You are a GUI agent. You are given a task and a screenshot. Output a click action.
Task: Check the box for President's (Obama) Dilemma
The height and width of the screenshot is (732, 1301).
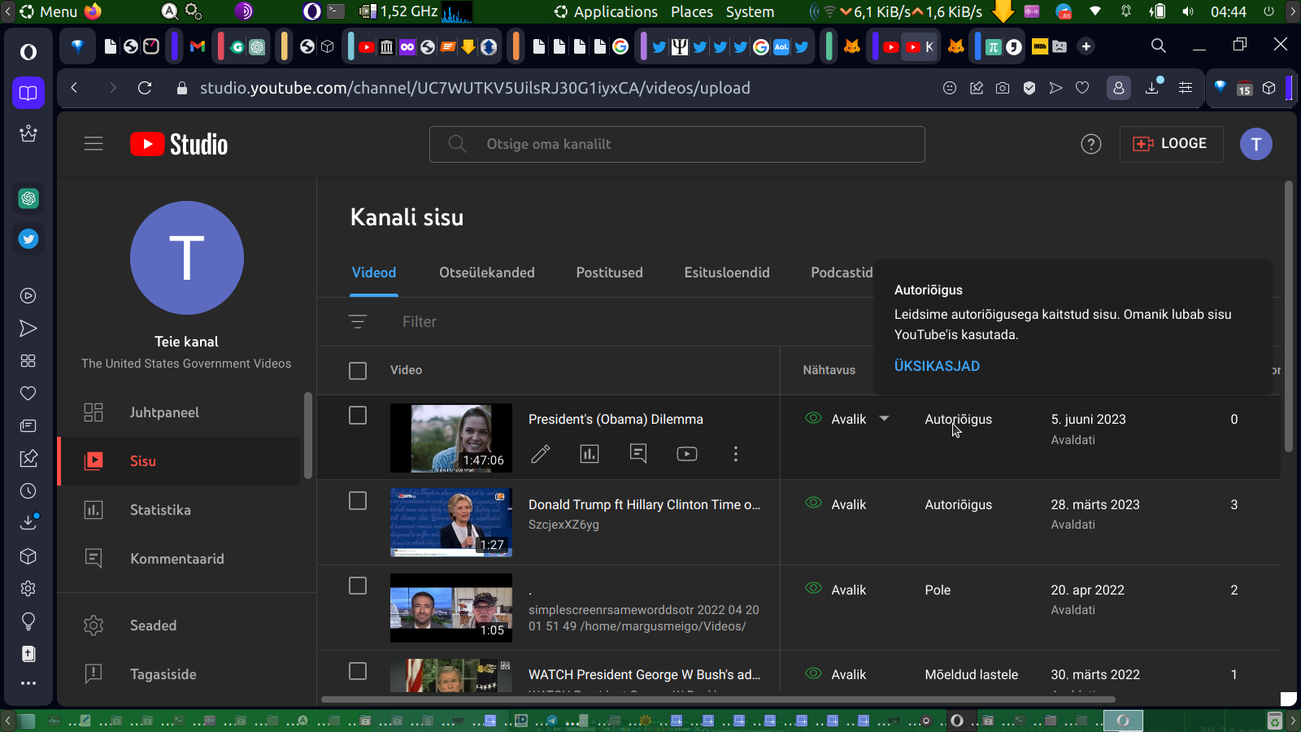click(x=358, y=416)
